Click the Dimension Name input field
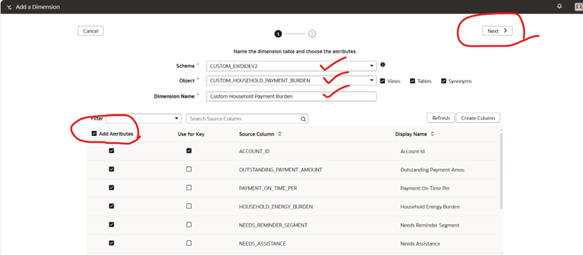583x255 pixels. point(292,97)
